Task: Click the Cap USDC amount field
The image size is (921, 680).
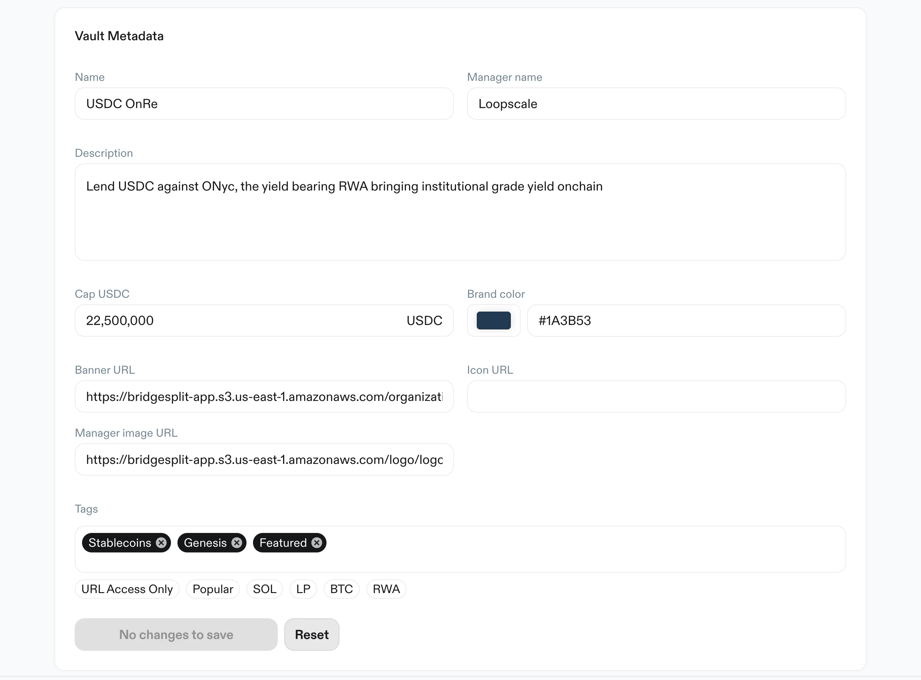Action: click(239, 320)
